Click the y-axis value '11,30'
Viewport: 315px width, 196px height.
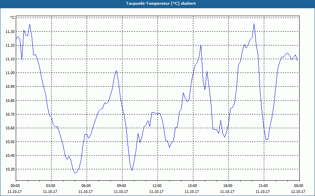10,32
